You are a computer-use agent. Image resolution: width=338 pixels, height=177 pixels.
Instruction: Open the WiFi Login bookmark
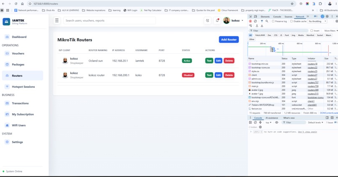point(130,10)
